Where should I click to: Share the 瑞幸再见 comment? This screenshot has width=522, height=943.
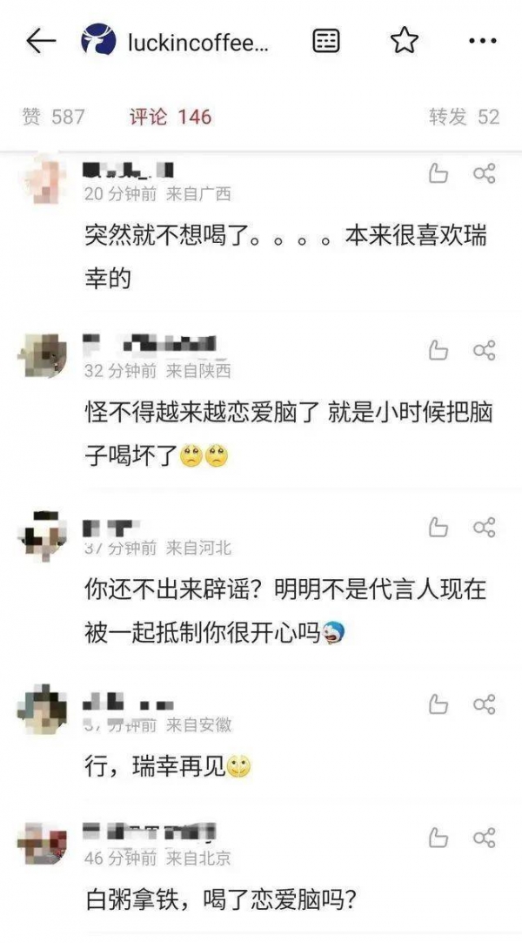tap(485, 704)
